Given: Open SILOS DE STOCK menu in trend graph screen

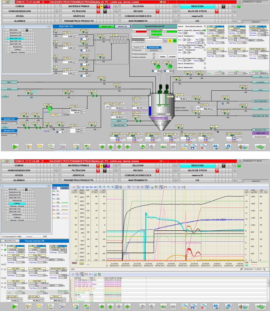Looking at the screenshot, I should click(197, 170).
